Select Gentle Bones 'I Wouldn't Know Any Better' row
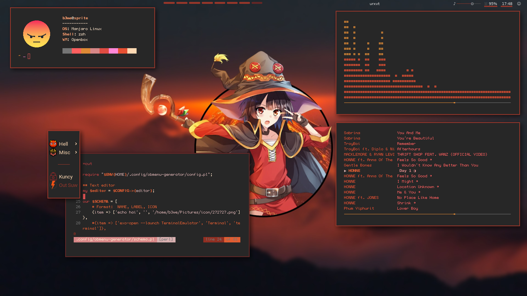This screenshot has height=296, width=527. [427, 165]
